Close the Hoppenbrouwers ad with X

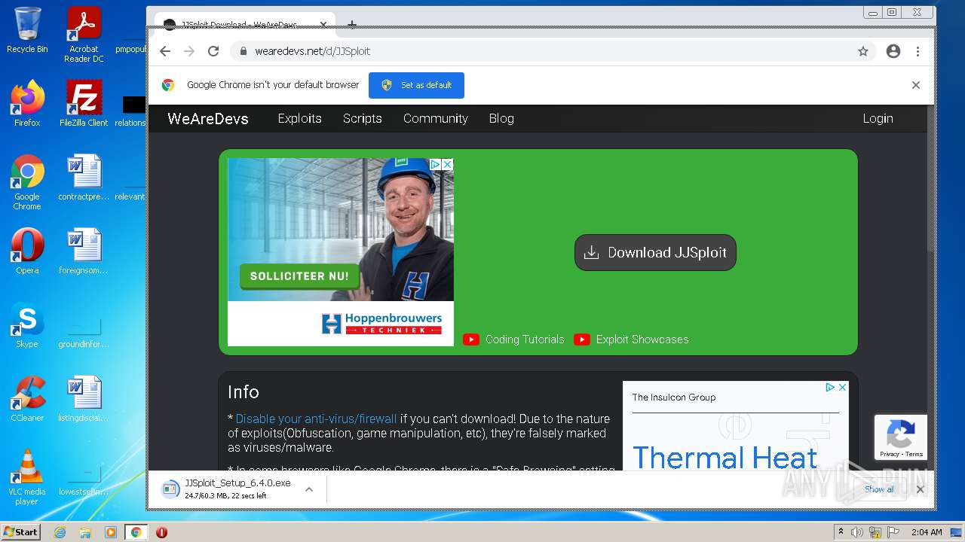[447, 164]
